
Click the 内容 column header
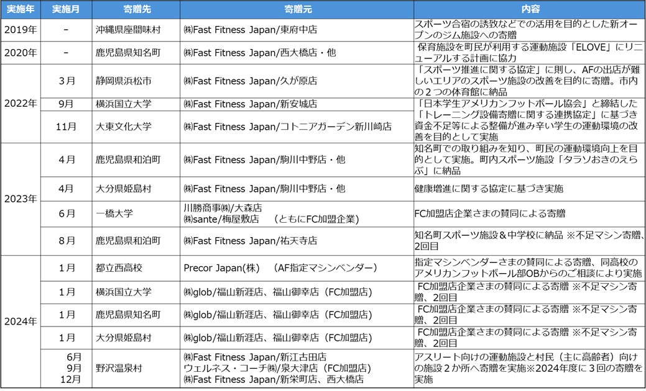click(529, 9)
